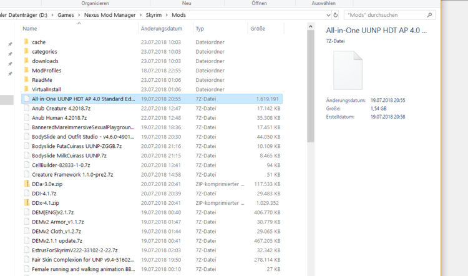
Task: Expand the chevron after Nexus Mod Manager
Action: pyautogui.click(x=140, y=15)
